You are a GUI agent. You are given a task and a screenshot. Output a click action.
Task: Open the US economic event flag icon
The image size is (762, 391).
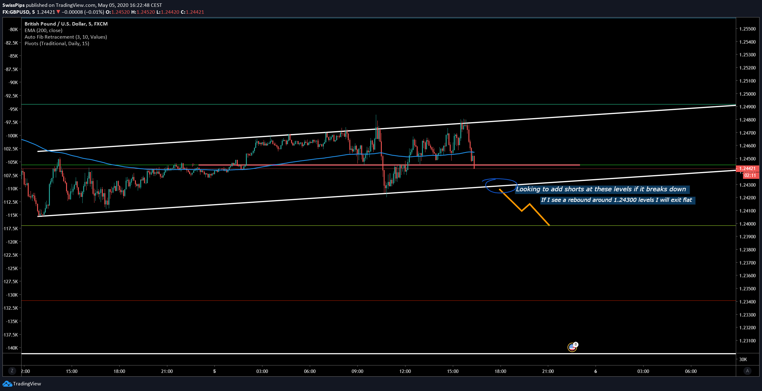click(x=572, y=347)
